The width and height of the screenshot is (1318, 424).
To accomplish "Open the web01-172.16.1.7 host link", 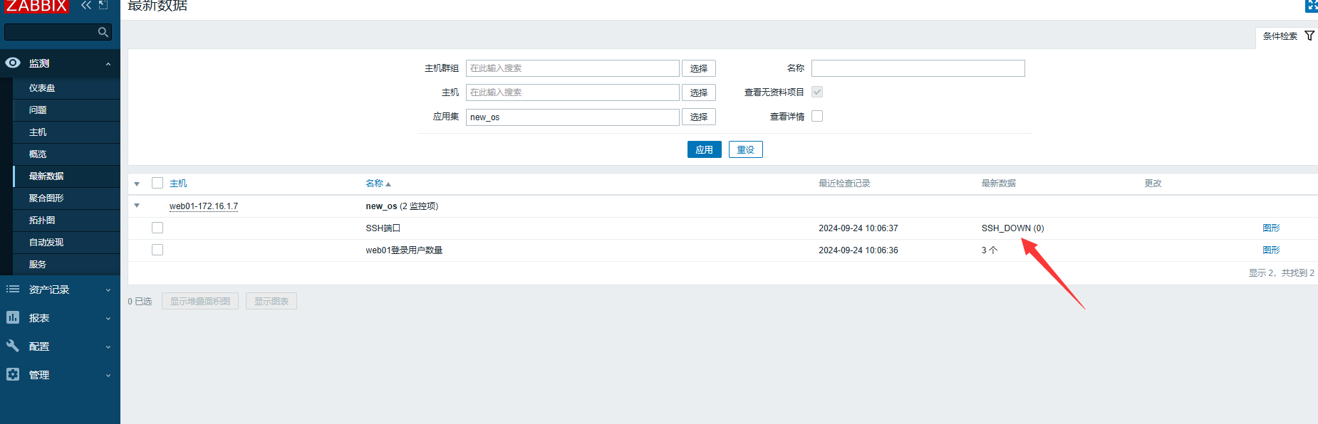I will (x=204, y=206).
